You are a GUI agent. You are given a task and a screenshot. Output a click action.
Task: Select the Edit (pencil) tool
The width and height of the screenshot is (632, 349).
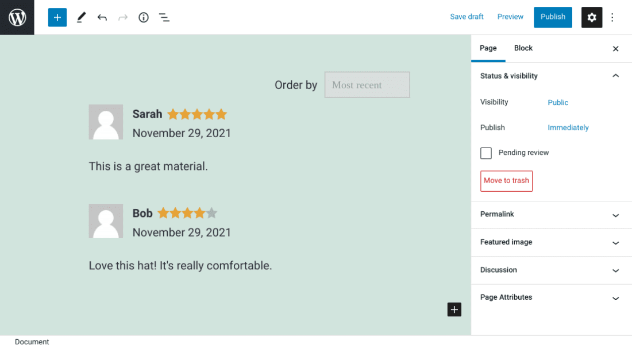80,17
